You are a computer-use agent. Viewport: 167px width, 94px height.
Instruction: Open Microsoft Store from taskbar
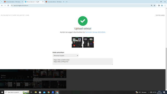tap(40, 92)
